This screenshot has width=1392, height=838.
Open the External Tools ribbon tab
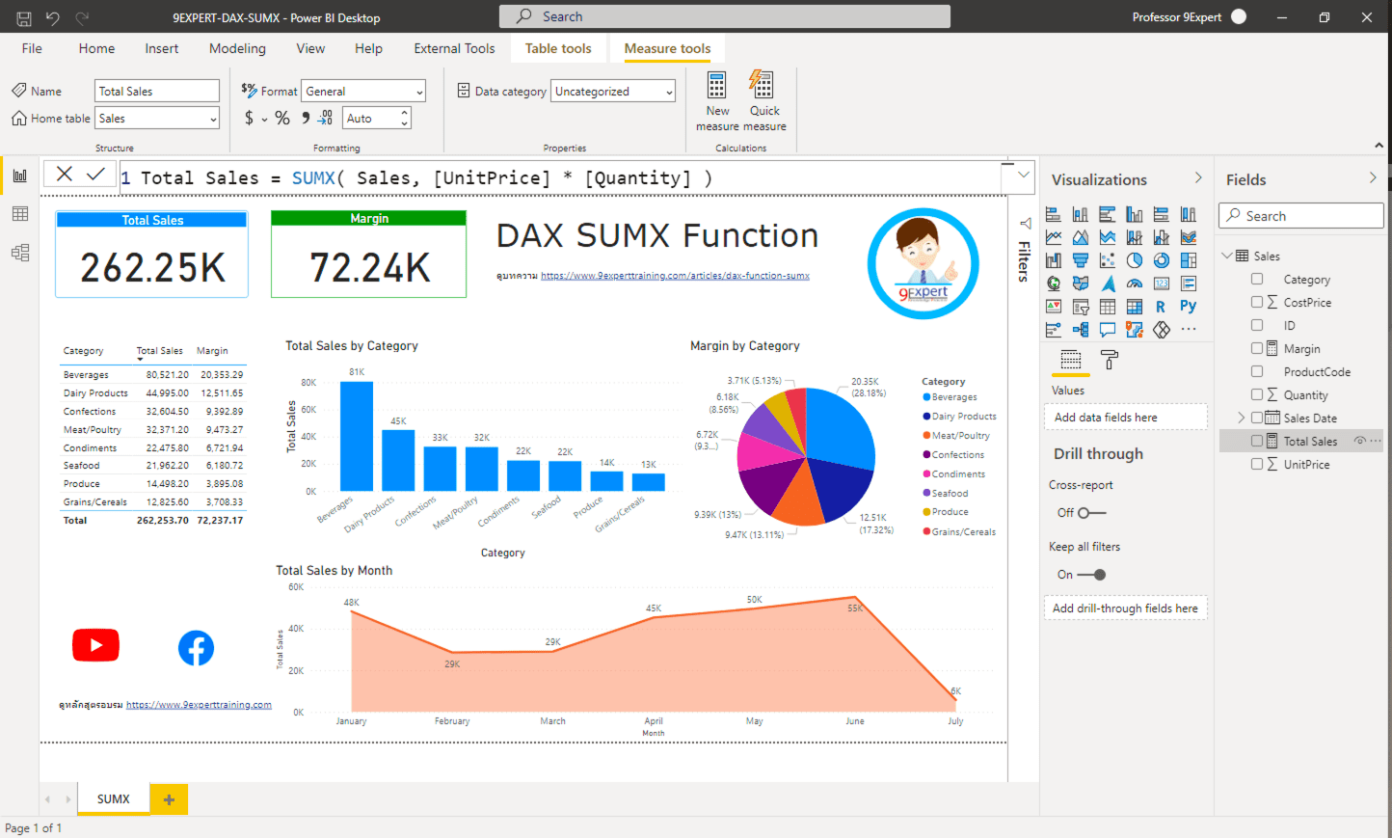click(453, 48)
